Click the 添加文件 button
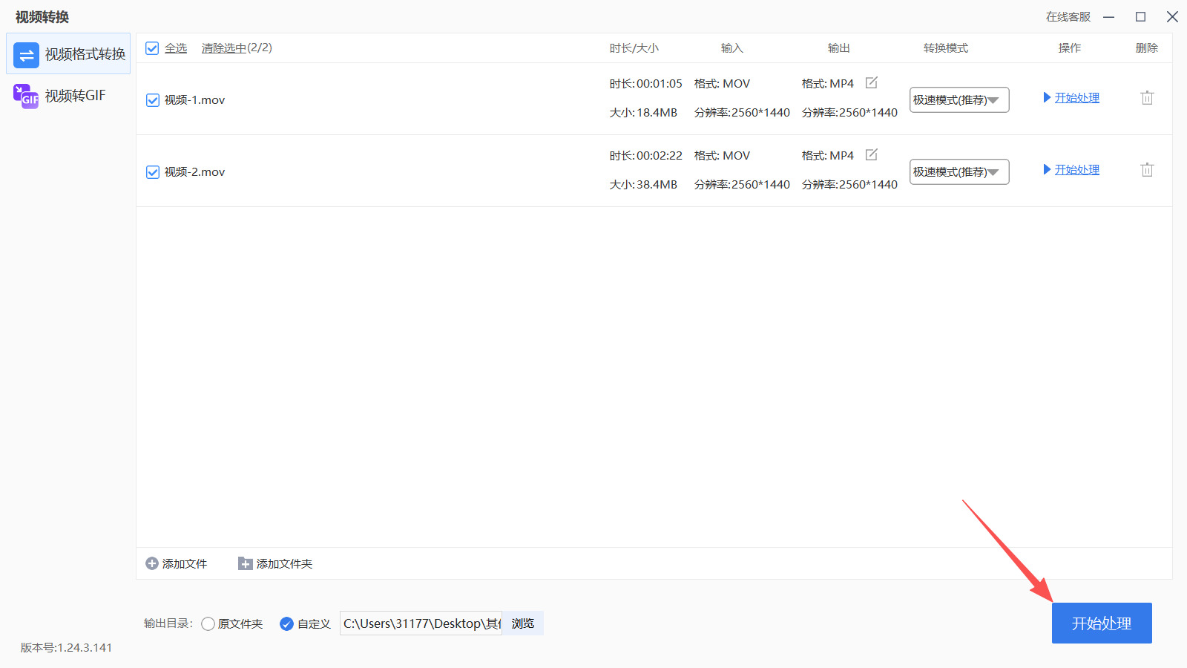 coord(177,564)
